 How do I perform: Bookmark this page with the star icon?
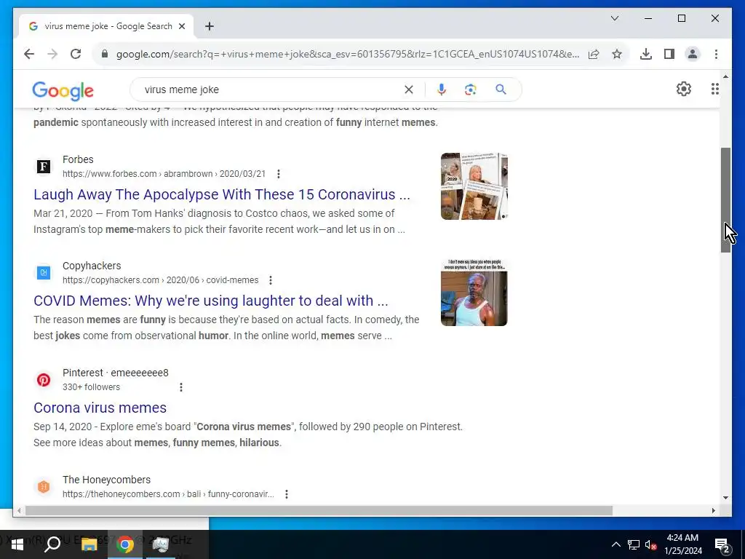tap(617, 54)
